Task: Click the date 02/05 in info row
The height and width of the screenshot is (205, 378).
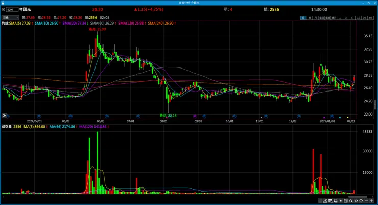Action: click(x=104, y=18)
